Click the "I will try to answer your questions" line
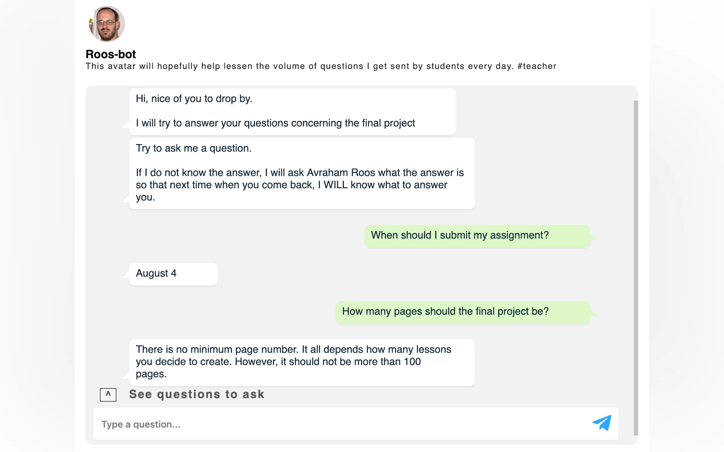Viewport: 724px width, 452px height. (275, 123)
